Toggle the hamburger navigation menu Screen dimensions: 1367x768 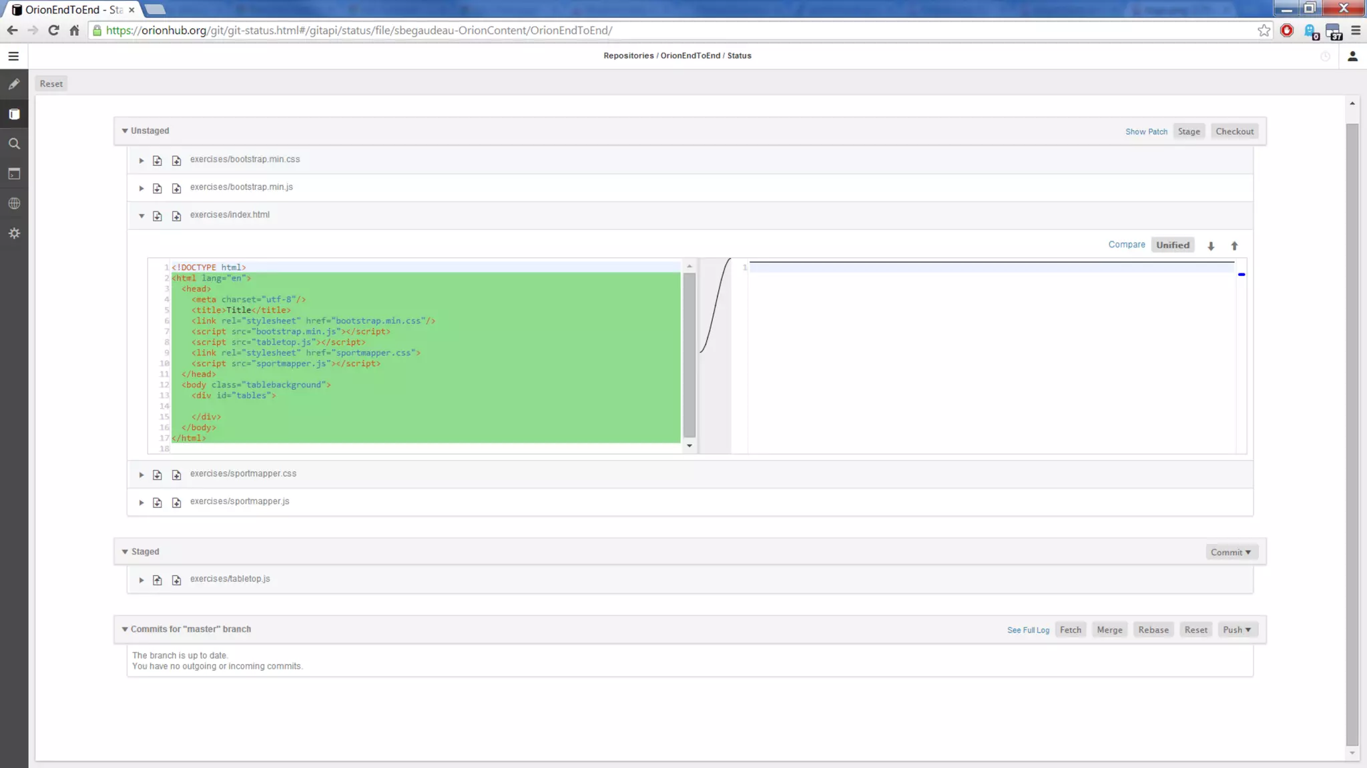13,56
